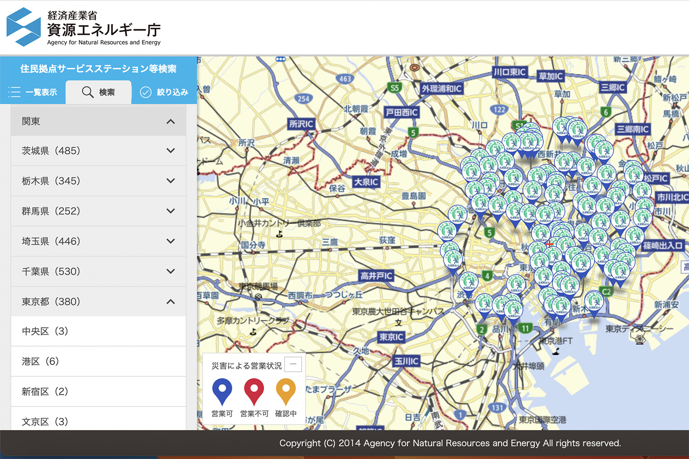Click the magnifier icon on 検索 tab
The width and height of the screenshot is (689, 459).
coord(88,92)
